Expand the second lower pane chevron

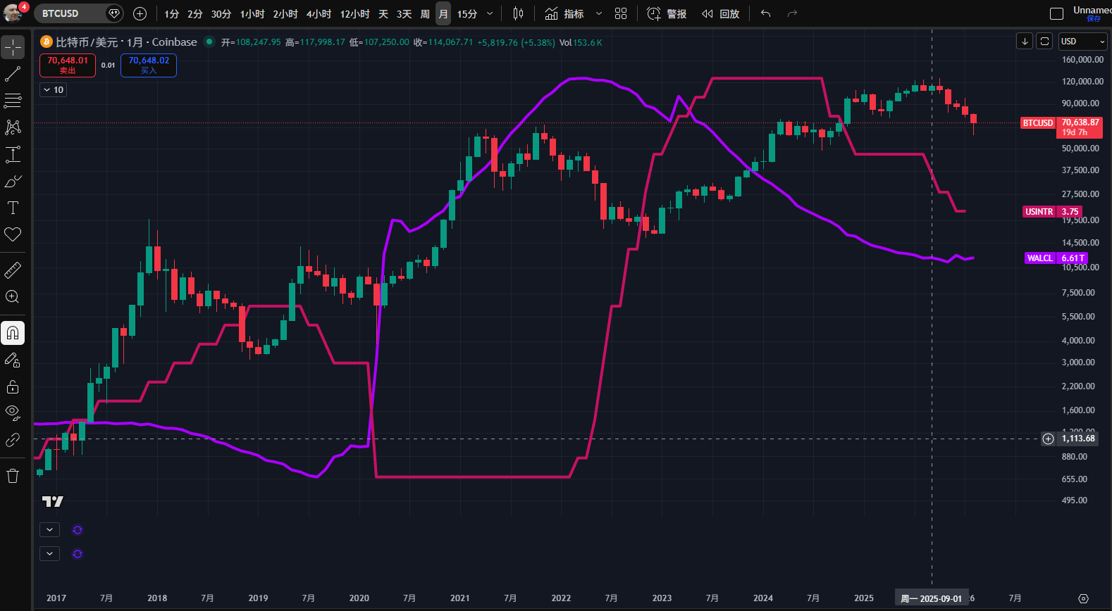coord(49,553)
